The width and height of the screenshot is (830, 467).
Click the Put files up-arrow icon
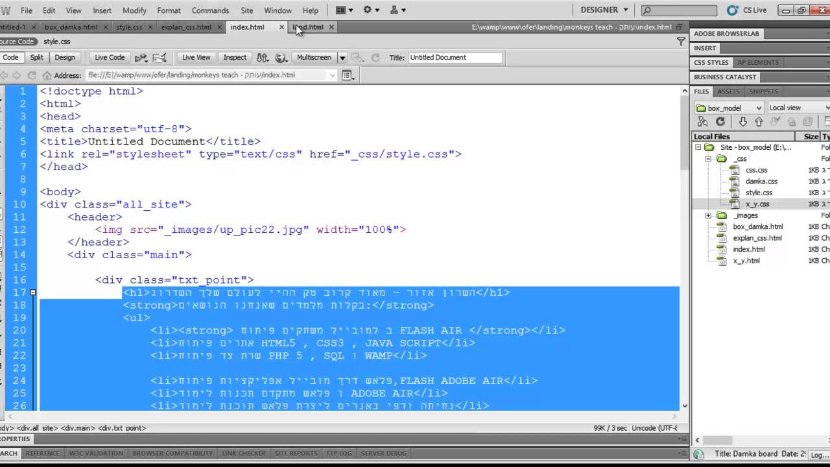pyautogui.click(x=759, y=122)
